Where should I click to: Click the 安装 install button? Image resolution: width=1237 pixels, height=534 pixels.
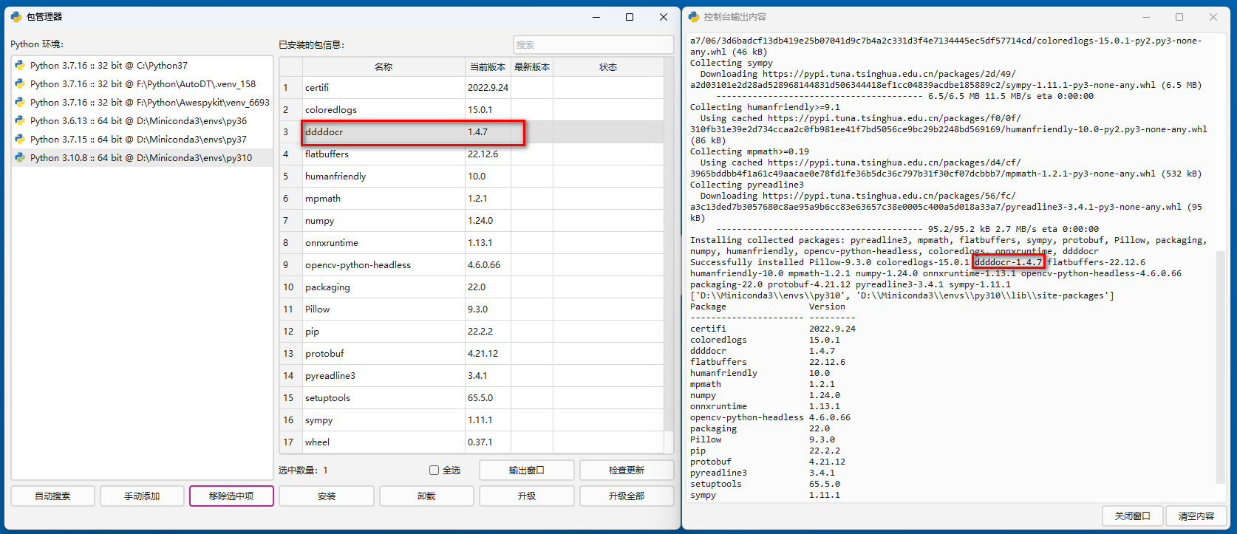tap(327, 496)
